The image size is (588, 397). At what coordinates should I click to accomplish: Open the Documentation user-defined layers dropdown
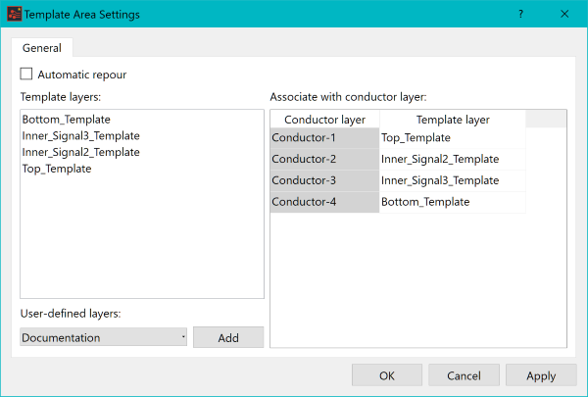(x=104, y=337)
